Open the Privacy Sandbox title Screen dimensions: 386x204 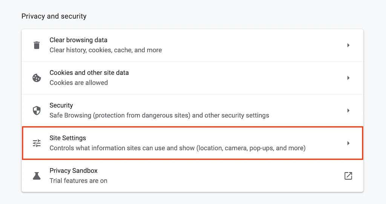pos(74,171)
